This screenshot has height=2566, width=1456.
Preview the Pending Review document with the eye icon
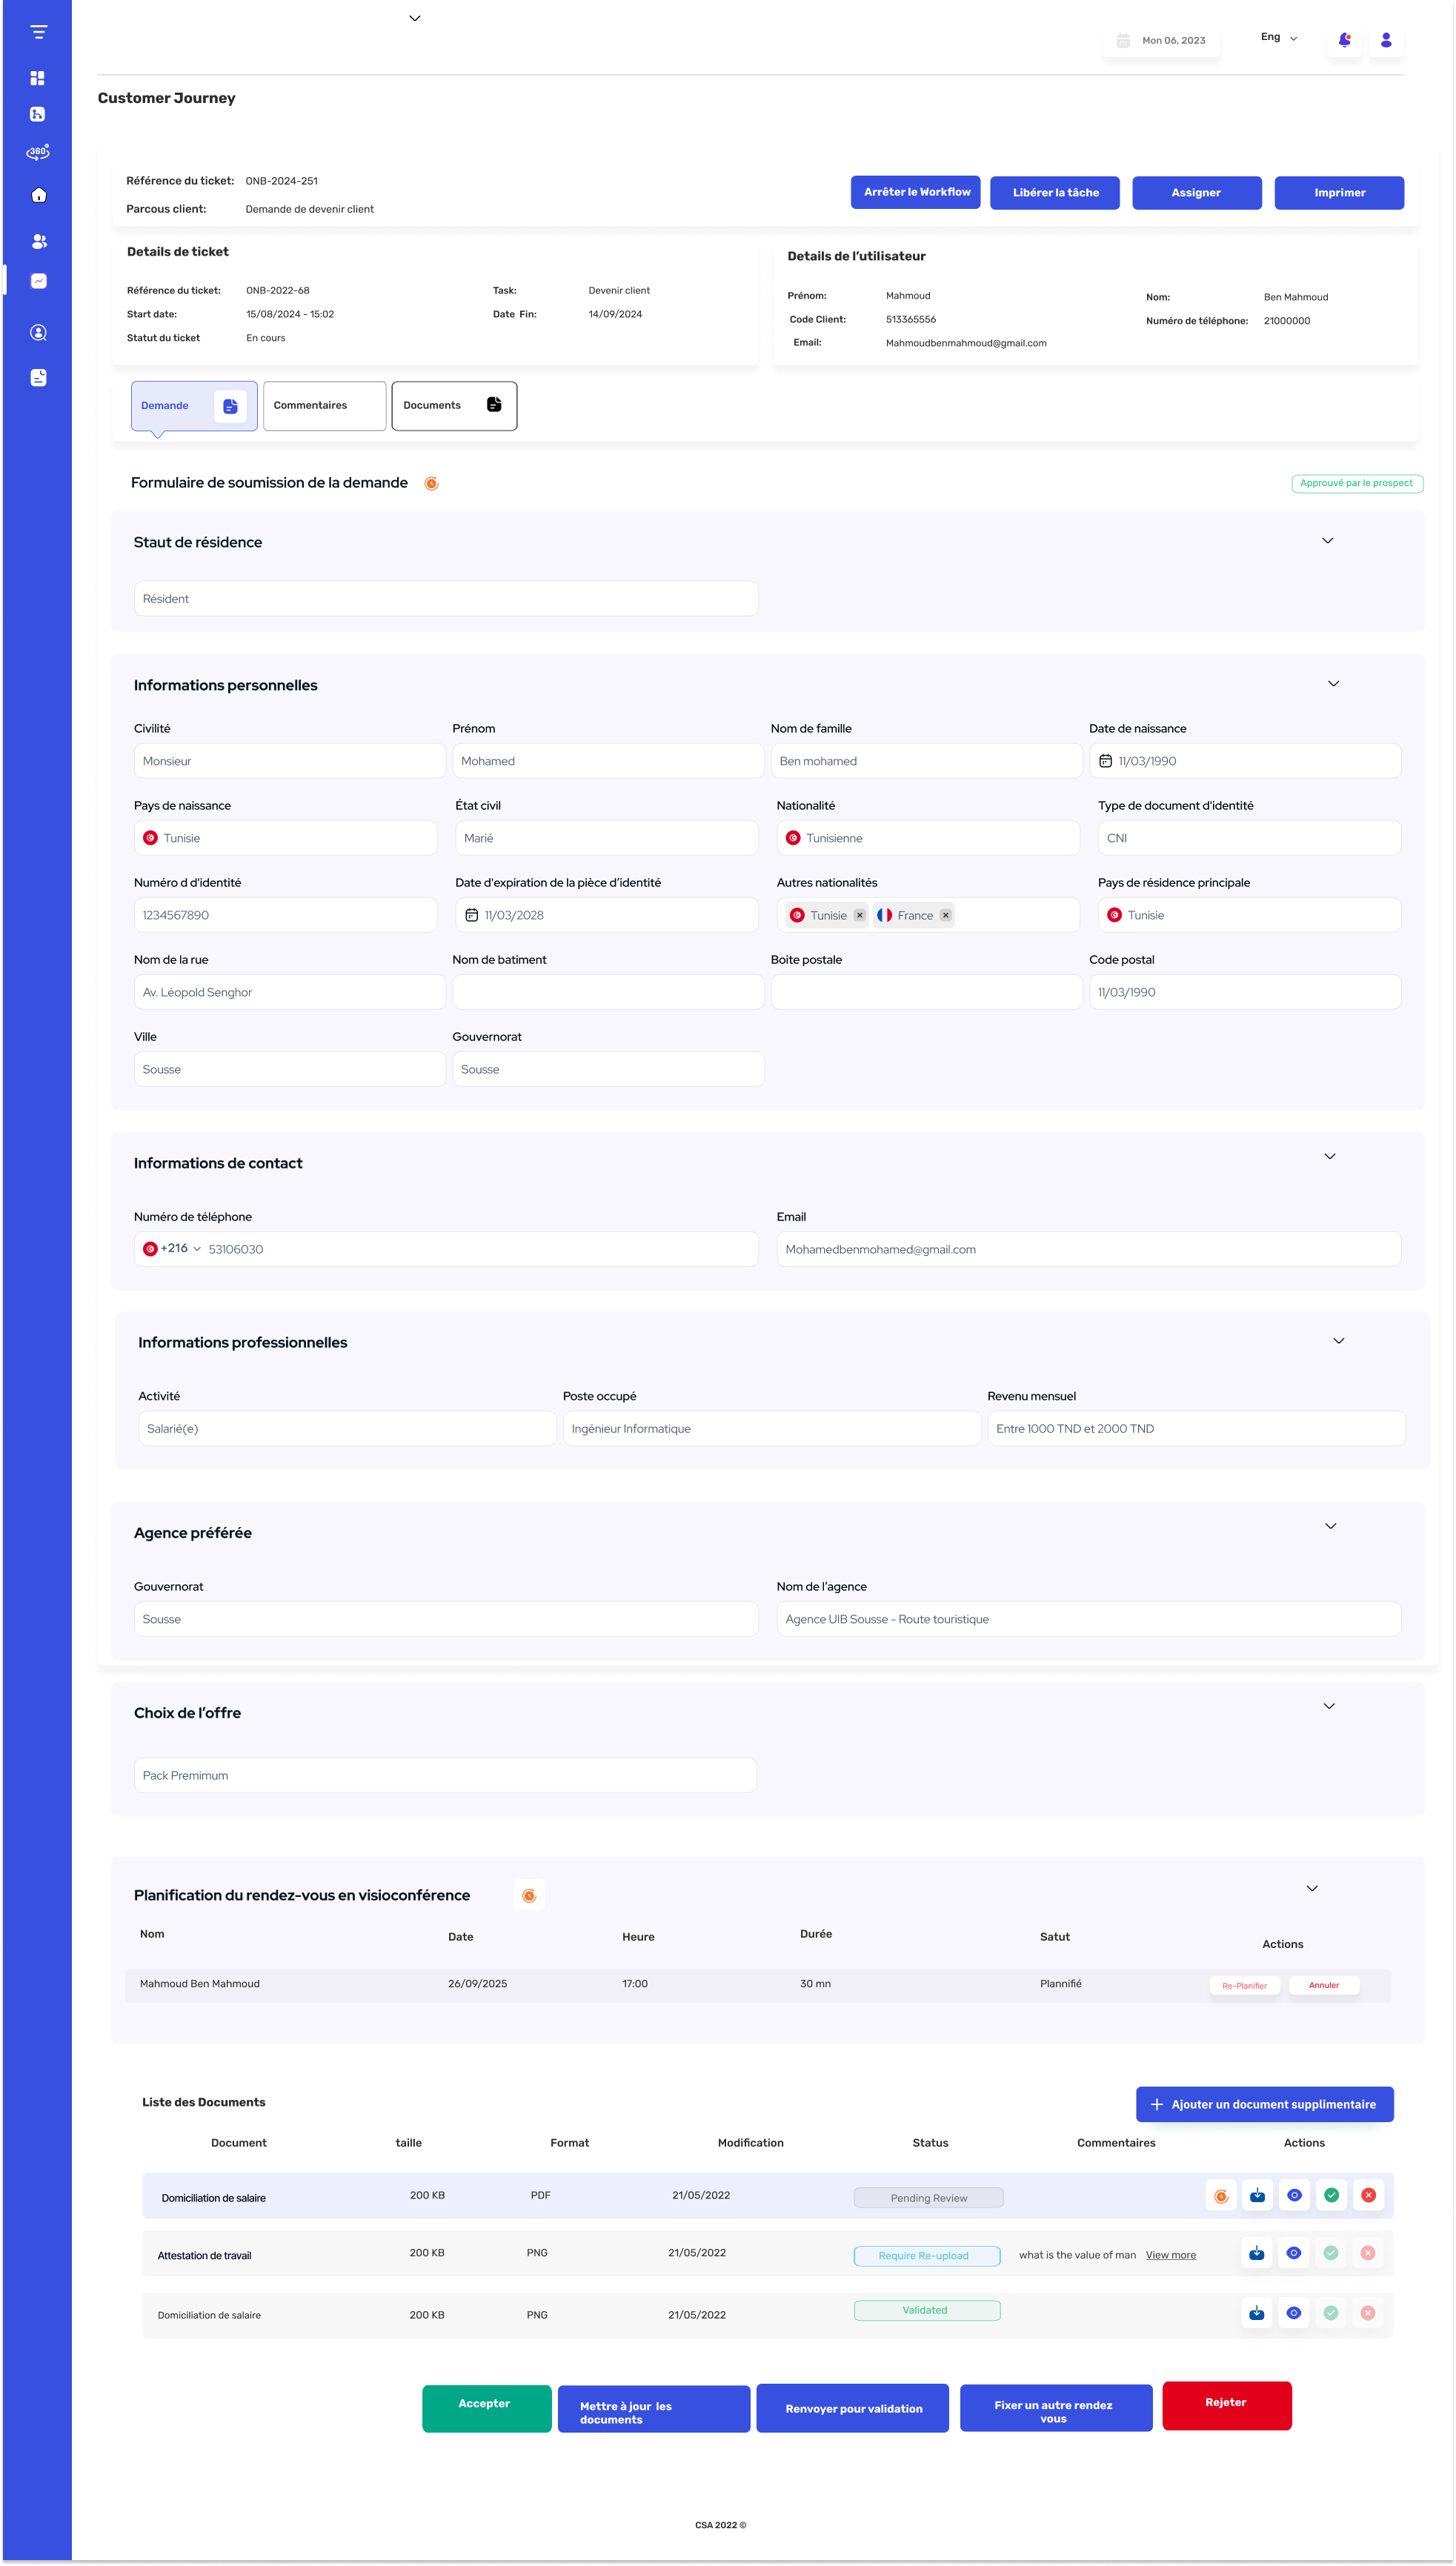click(1294, 2195)
